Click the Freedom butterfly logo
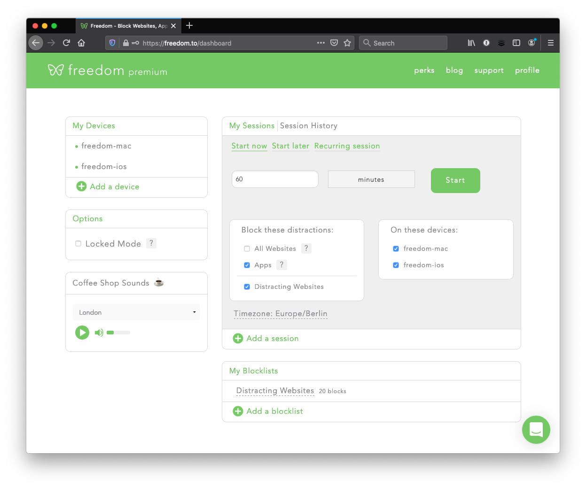586x488 pixels. coord(55,70)
